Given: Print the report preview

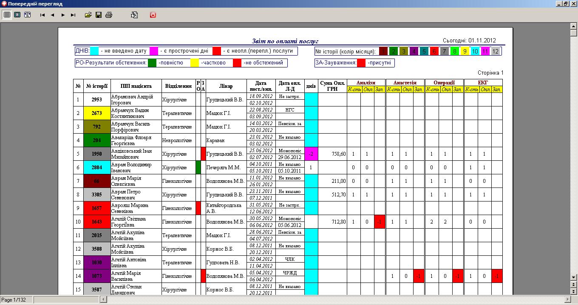Looking at the screenshot, I should tap(109, 15).
